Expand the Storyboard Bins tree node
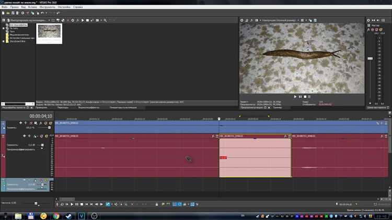This screenshot has width=392, height=220. click(4, 41)
